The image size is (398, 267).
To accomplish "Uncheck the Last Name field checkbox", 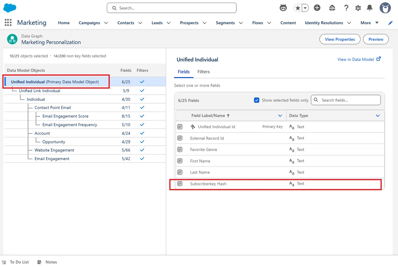I will coord(180,172).
